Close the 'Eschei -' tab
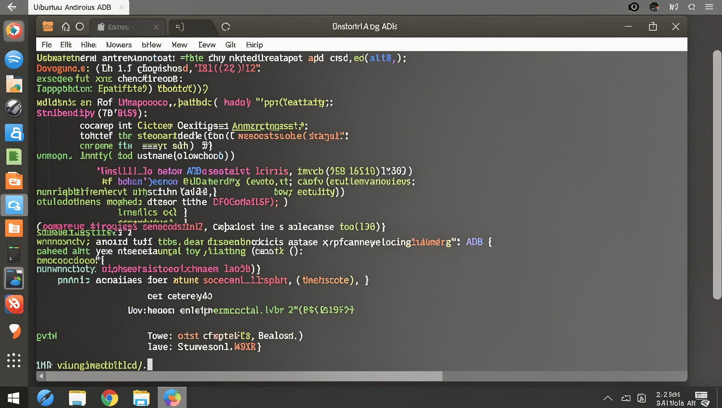Image resolution: width=722 pixels, height=408 pixels. 156,27
